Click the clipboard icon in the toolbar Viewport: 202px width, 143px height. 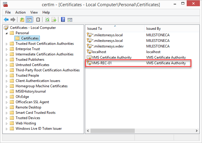[x=38, y=20]
